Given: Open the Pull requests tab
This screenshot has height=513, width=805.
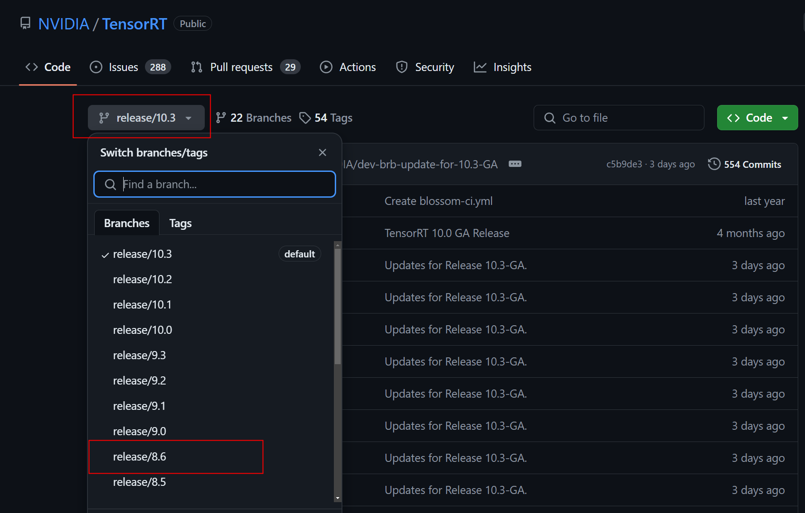Looking at the screenshot, I should pos(246,67).
